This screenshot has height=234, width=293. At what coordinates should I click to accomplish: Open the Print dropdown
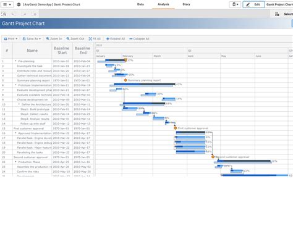11,39
